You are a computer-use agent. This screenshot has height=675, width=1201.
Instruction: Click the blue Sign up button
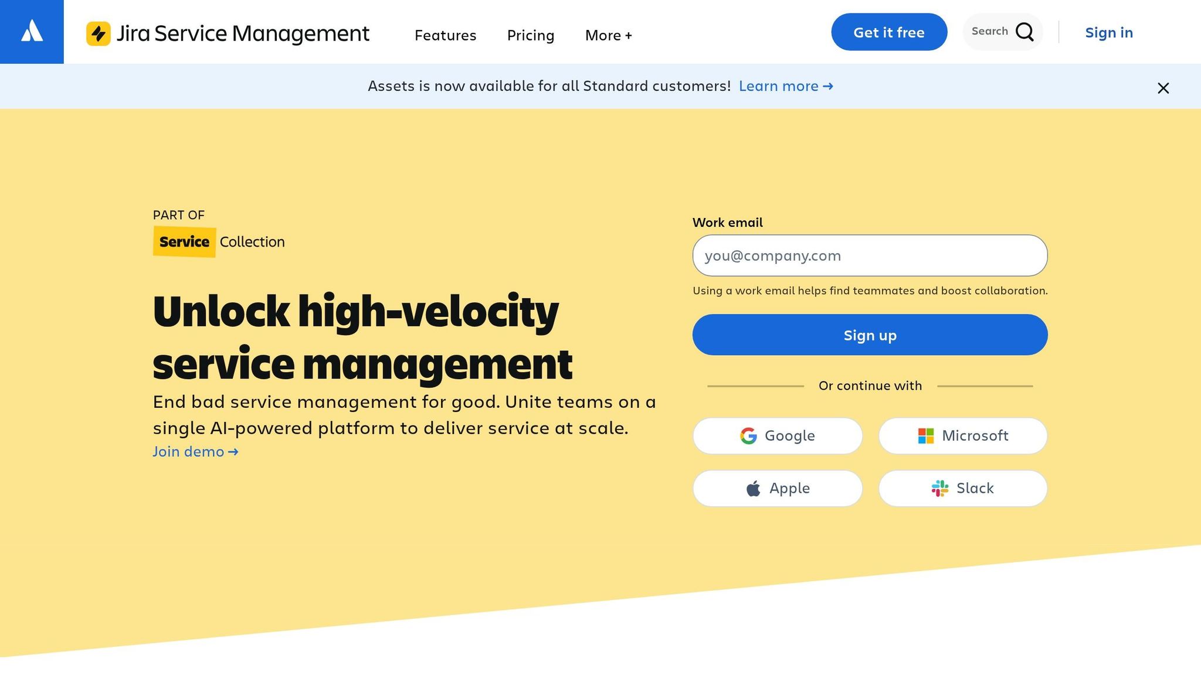(870, 335)
